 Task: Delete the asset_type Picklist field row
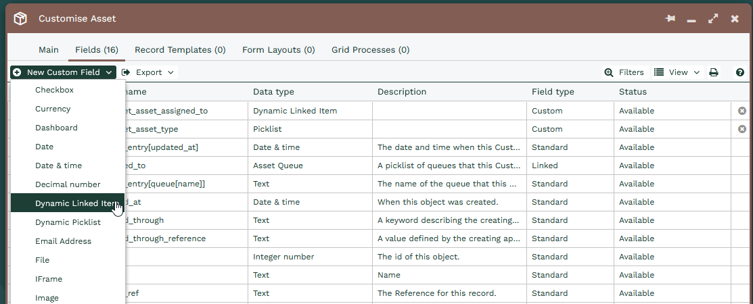click(x=742, y=129)
